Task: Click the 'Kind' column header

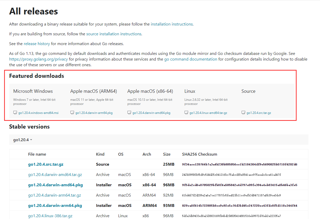Action: (100, 154)
